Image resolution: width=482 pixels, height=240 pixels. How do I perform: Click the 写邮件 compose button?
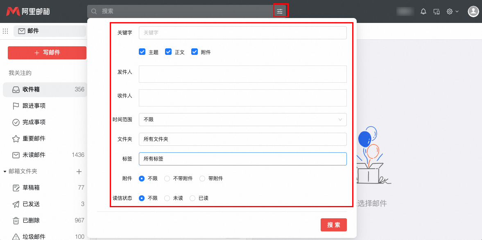(x=47, y=53)
